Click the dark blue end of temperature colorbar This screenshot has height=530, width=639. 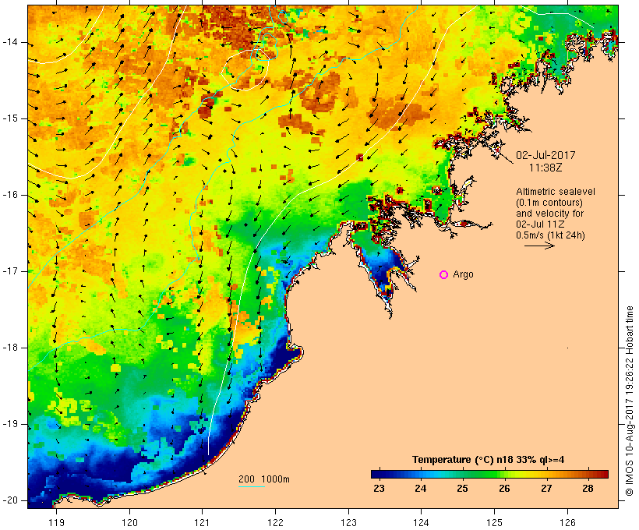click(376, 474)
